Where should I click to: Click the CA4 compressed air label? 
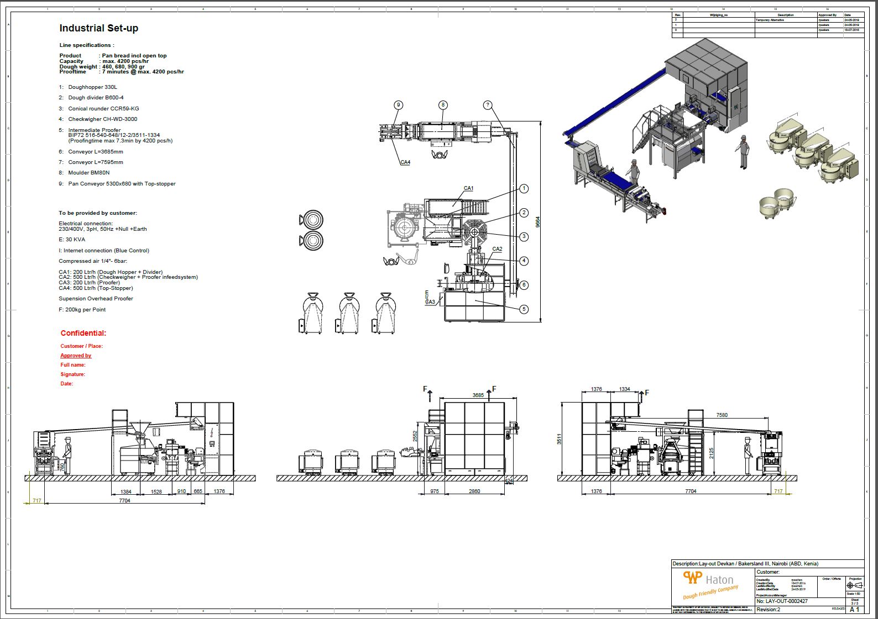coord(405,162)
